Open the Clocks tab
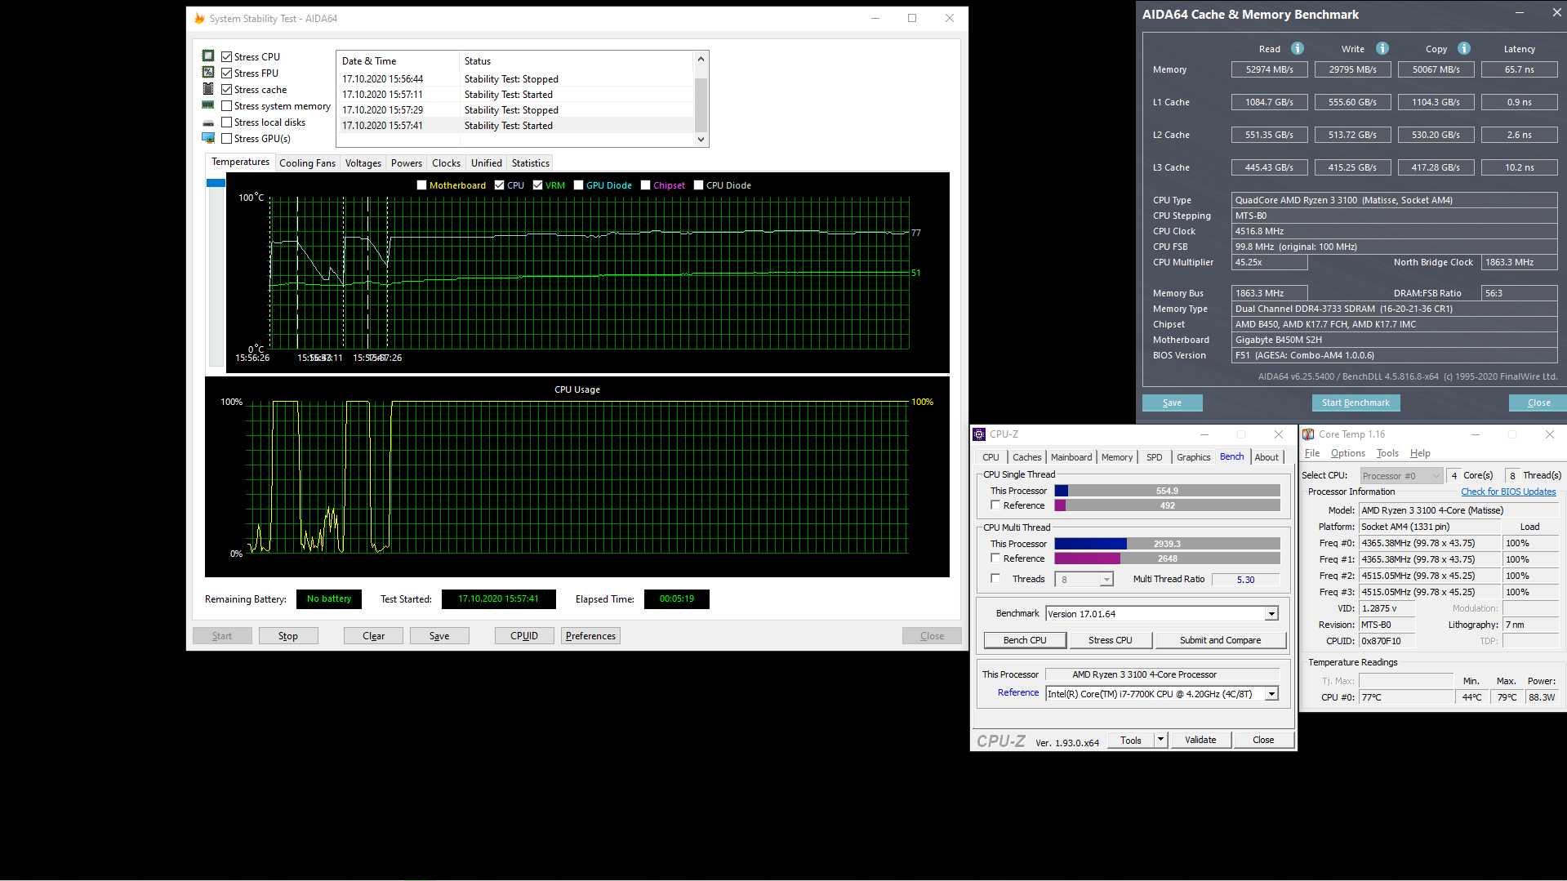The height and width of the screenshot is (881, 1567). click(x=446, y=163)
